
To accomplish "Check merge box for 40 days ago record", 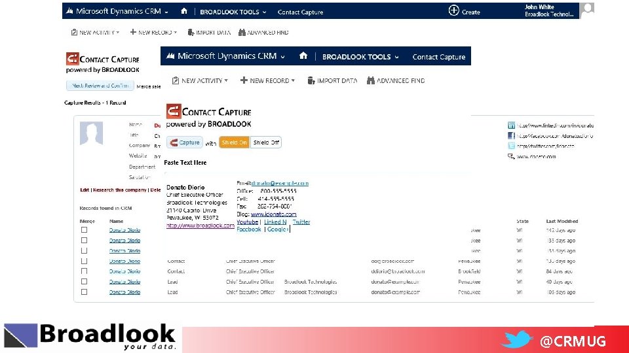I will point(84,282).
